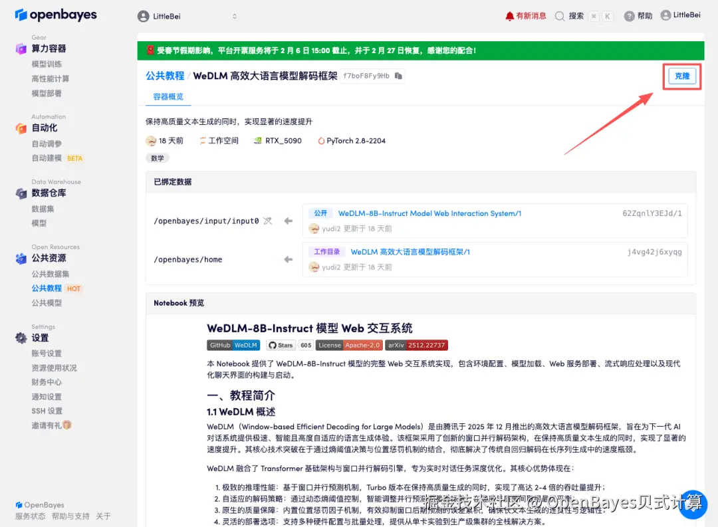
Task: Click the 算力容器 cube icon
Action: pyautogui.click(x=21, y=49)
